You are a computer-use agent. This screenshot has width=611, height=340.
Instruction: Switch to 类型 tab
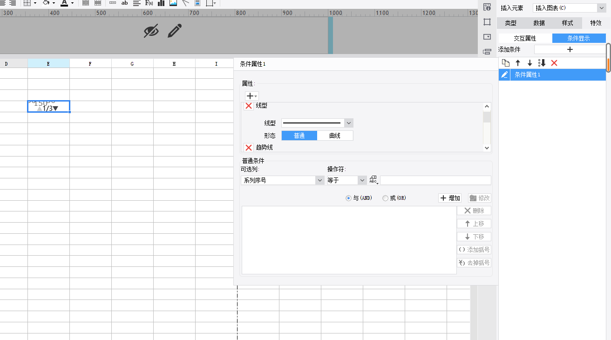(510, 23)
